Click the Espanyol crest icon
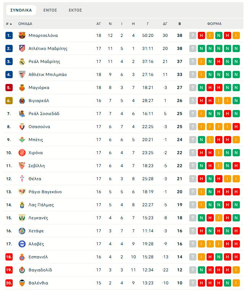 (22, 257)
